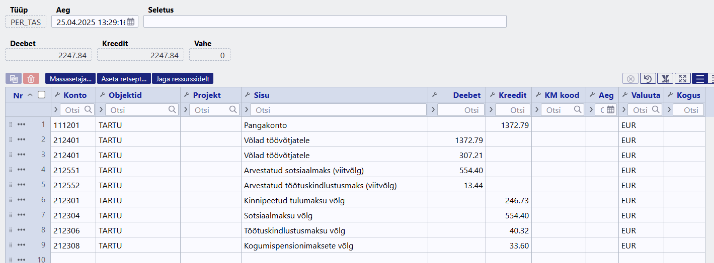Viewport: 714px width, 263px height.
Task: Click the wrench icon beside Konto header
Action: point(57,95)
